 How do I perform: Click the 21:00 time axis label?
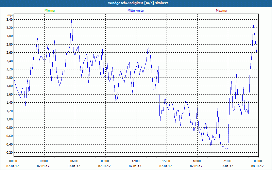click(228, 161)
